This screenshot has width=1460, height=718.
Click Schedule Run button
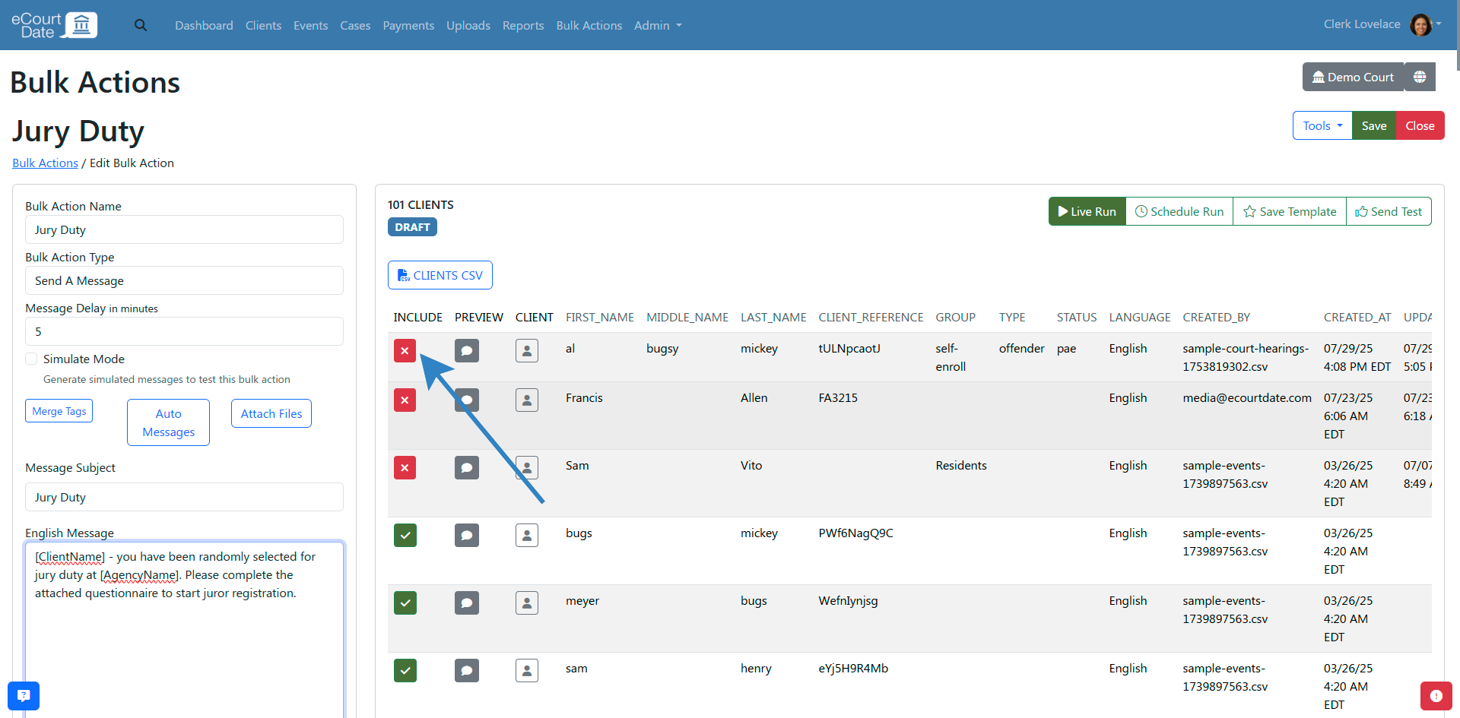pos(1179,211)
